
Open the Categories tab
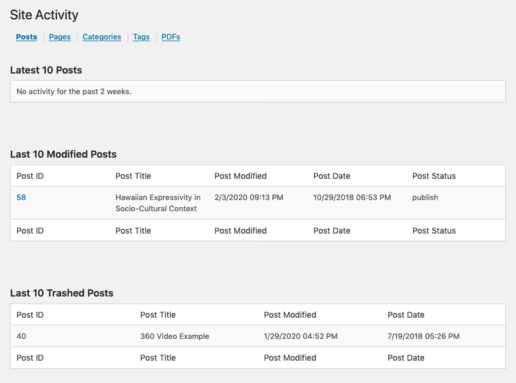pos(102,37)
